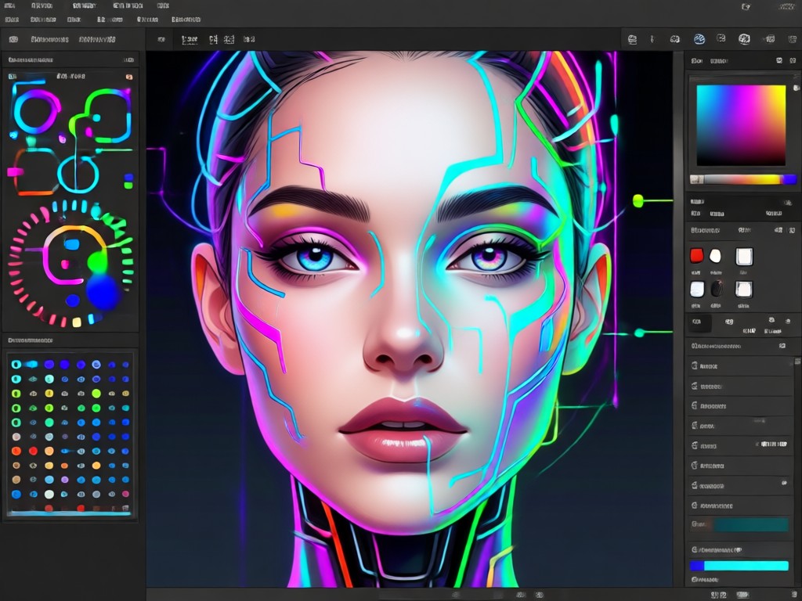Click the magenta block at left of shapes panel
The width and height of the screenshot is (802, 601).
(x=15, y=172)
